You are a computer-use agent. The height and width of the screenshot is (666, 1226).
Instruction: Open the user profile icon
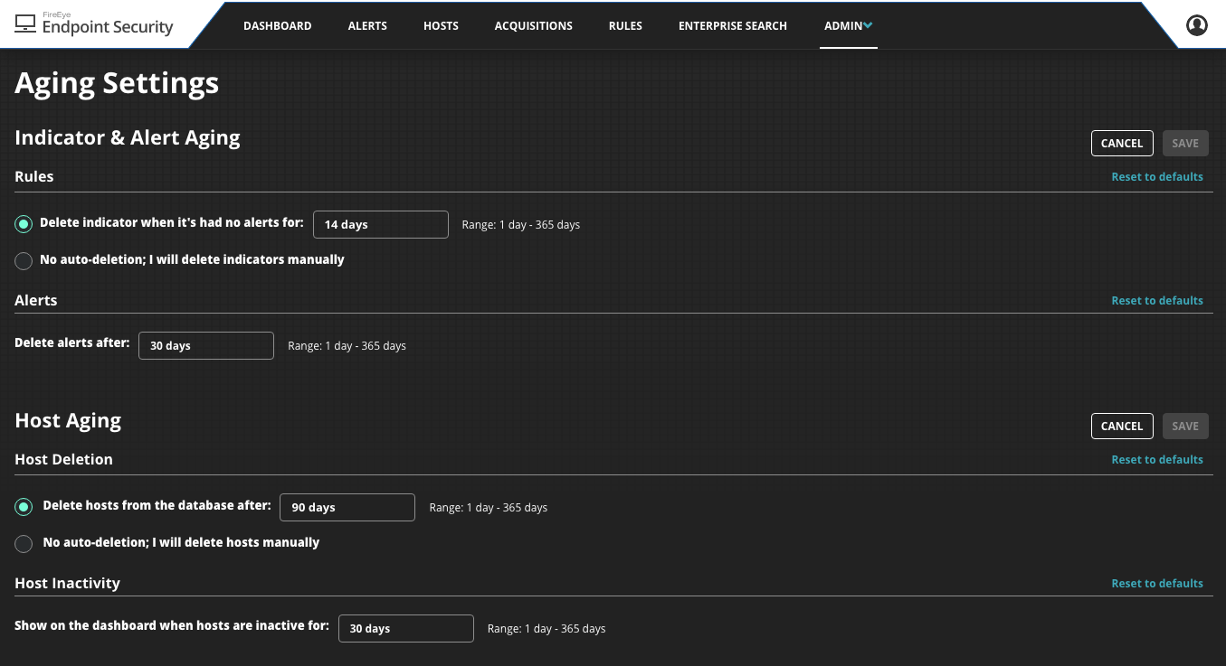(1197, 25)
